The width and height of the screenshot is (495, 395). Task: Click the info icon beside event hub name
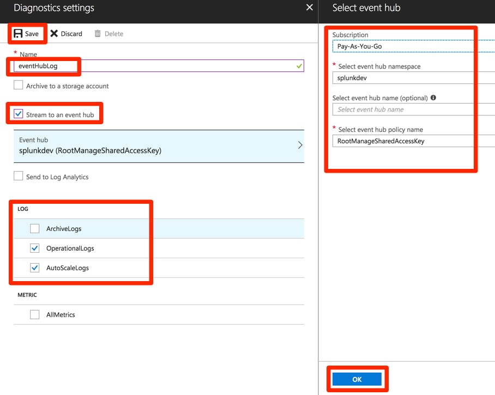click(x=433, y=98)
